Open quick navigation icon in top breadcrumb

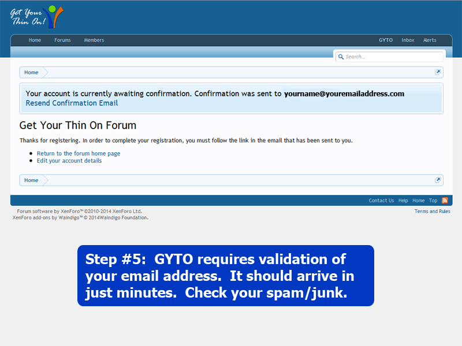pyautogui.click(x=438, y=73)
